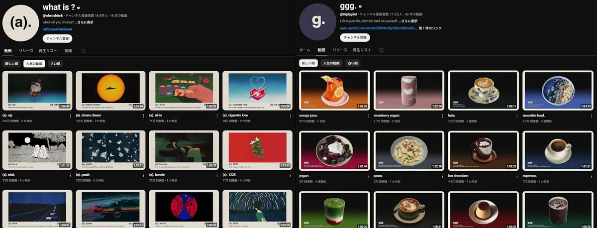Open the '(a). dream chaser' sun thumbnail

coord(110,91)
